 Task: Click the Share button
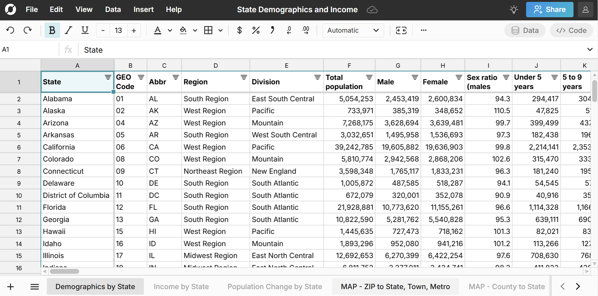tap(549, 9)
